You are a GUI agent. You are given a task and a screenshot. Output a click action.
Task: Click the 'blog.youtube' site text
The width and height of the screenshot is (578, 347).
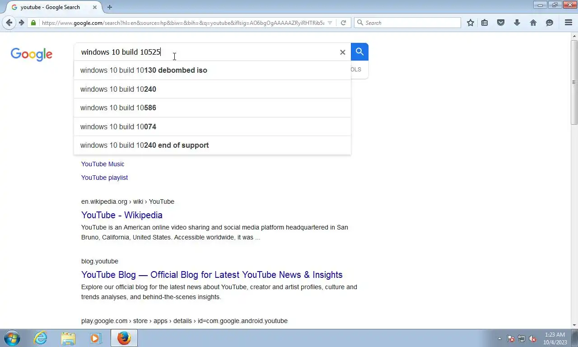[x=100, y=261]
